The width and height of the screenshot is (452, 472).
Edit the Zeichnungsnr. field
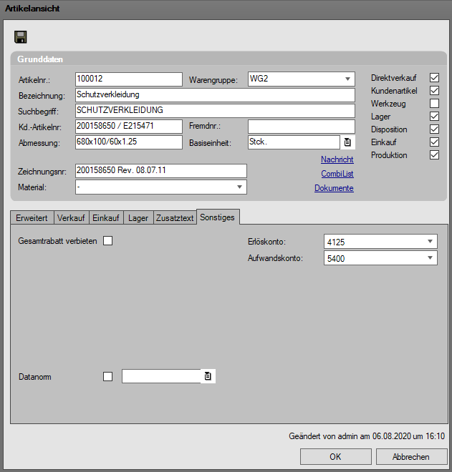(161, 171)
